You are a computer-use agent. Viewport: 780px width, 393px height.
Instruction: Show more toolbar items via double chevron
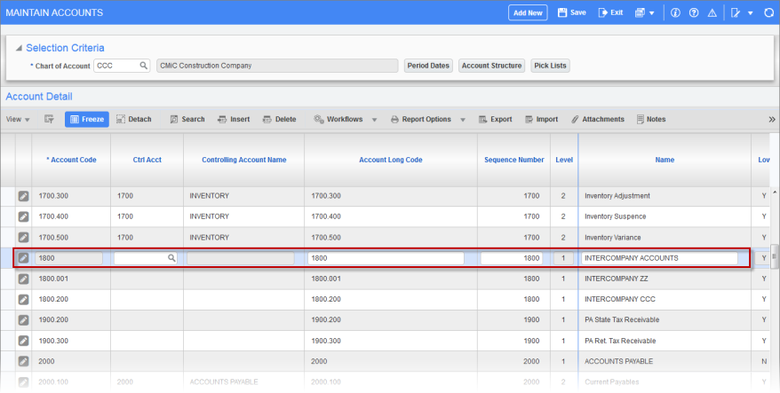pos(771,119)
